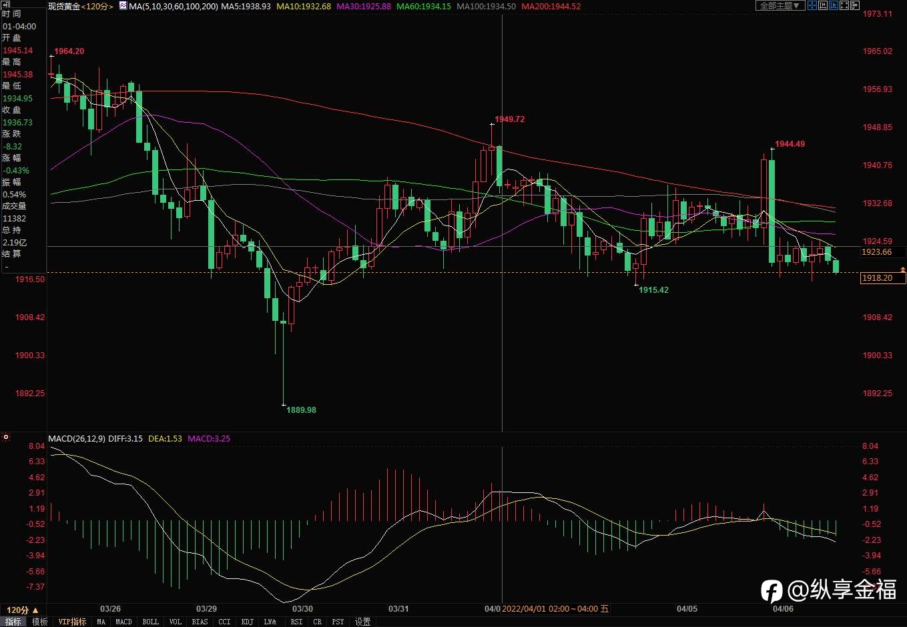Click the magenta MACD:3.25 value
907x627 pixels.
(209, 438)
